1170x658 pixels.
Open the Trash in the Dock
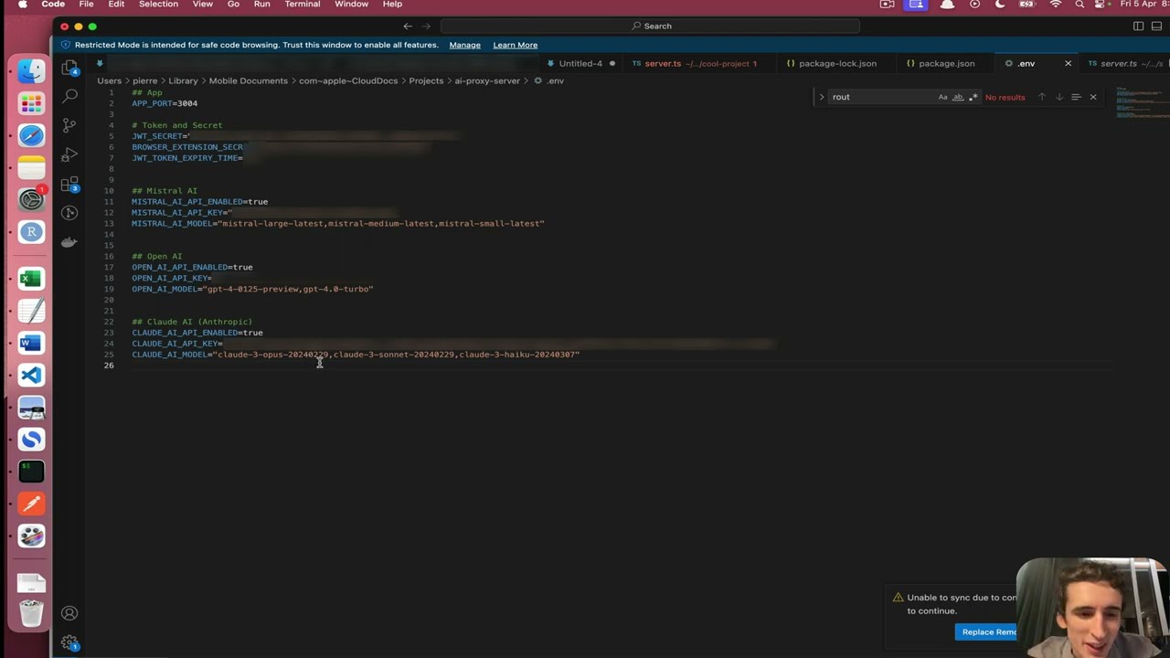(31, 613)
